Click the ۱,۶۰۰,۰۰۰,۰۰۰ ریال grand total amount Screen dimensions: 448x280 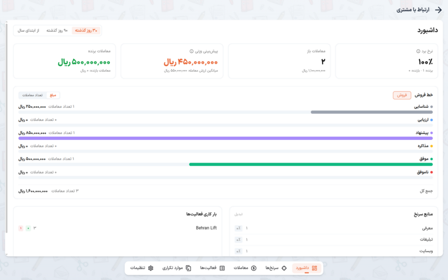pyautogui.click(x=33, y=191)
